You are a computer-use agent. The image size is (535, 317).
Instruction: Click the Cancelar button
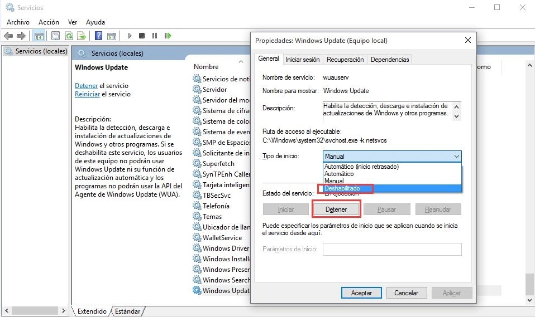click(x=406, y=293)
